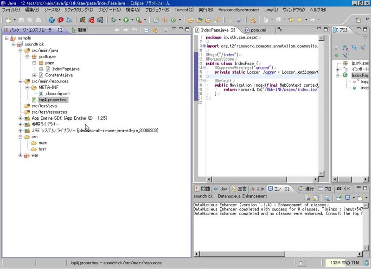Viewport: 371px width, 269px height.
Task: Collapse the soundtrick project node
Action: (x=13, y=44)
